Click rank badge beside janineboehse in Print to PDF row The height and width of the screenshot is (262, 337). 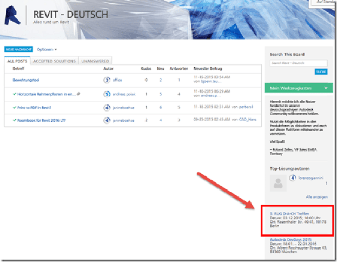coord(107,108)
